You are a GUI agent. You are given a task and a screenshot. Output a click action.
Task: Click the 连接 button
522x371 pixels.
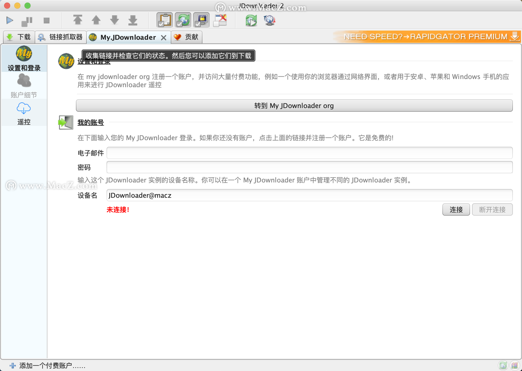[456, 210]
